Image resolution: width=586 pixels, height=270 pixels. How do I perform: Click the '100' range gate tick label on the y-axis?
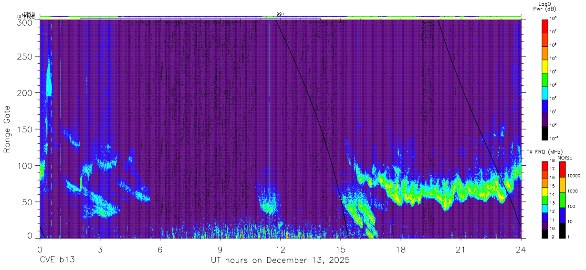tap(25, 165)
